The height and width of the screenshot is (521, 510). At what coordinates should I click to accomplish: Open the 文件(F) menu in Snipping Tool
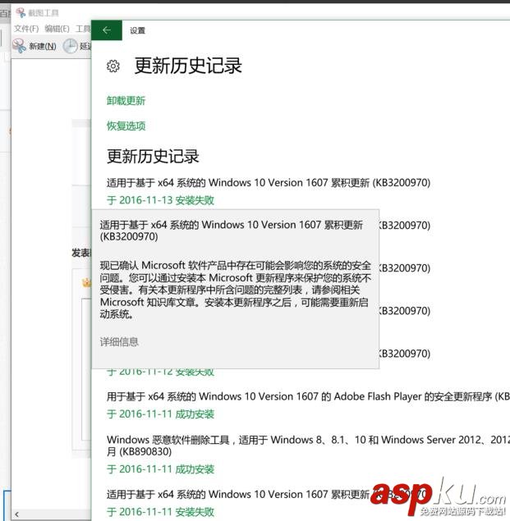pos(26,29)
